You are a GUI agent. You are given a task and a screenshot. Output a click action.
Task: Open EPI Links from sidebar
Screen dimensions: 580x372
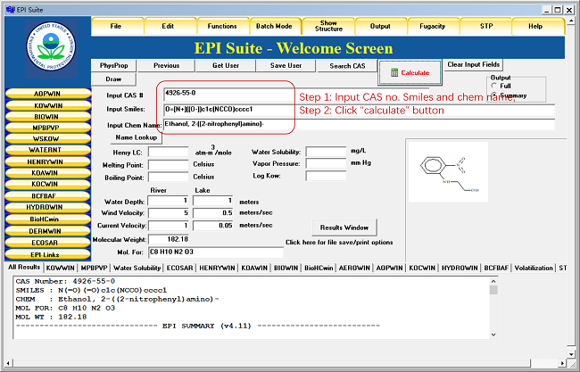click(x=47, y=255)
